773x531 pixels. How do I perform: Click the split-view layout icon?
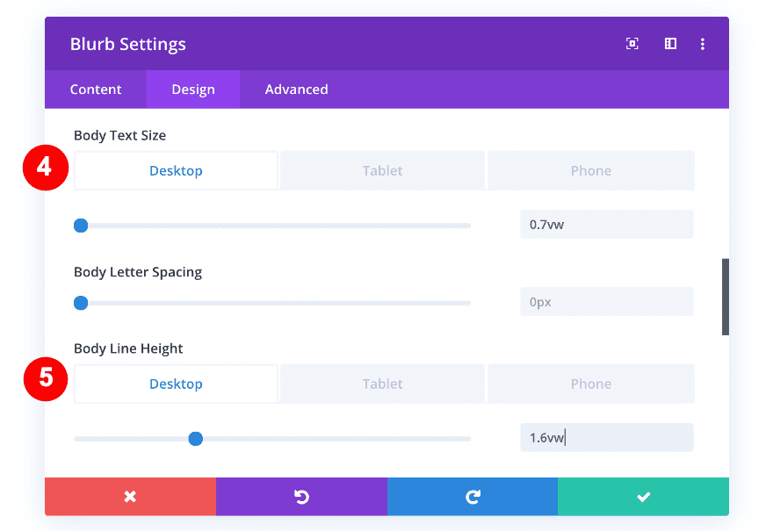coord(669,43)
